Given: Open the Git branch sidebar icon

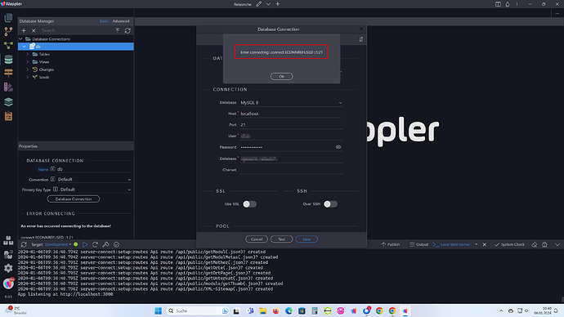Looking at the screenshot, I should tap(8, 32).
